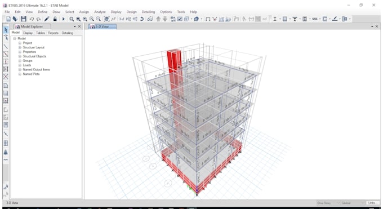383x209 pixels.
Task: Click the move up in list arrow icon
Action: point(158,19)
